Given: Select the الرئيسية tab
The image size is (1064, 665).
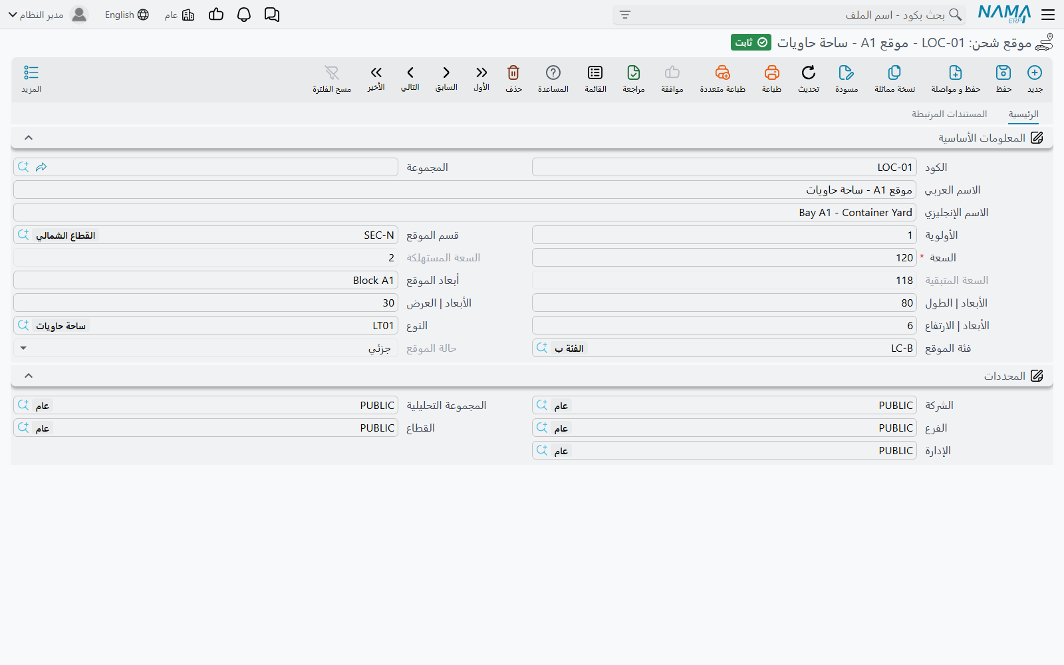Looking at the screenshot, I should (1023, 114).
